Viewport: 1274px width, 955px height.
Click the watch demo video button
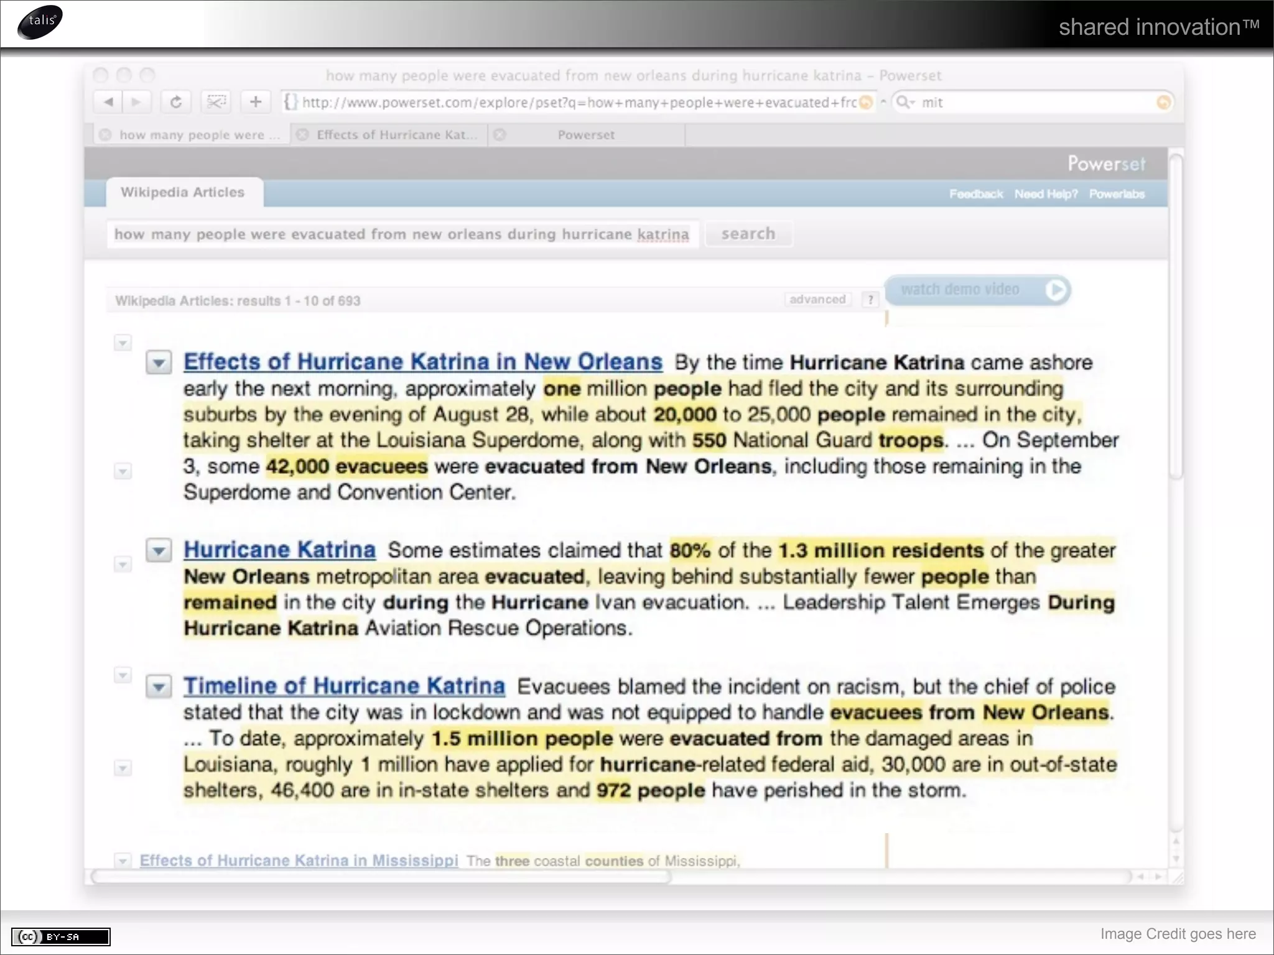point(977,290)
